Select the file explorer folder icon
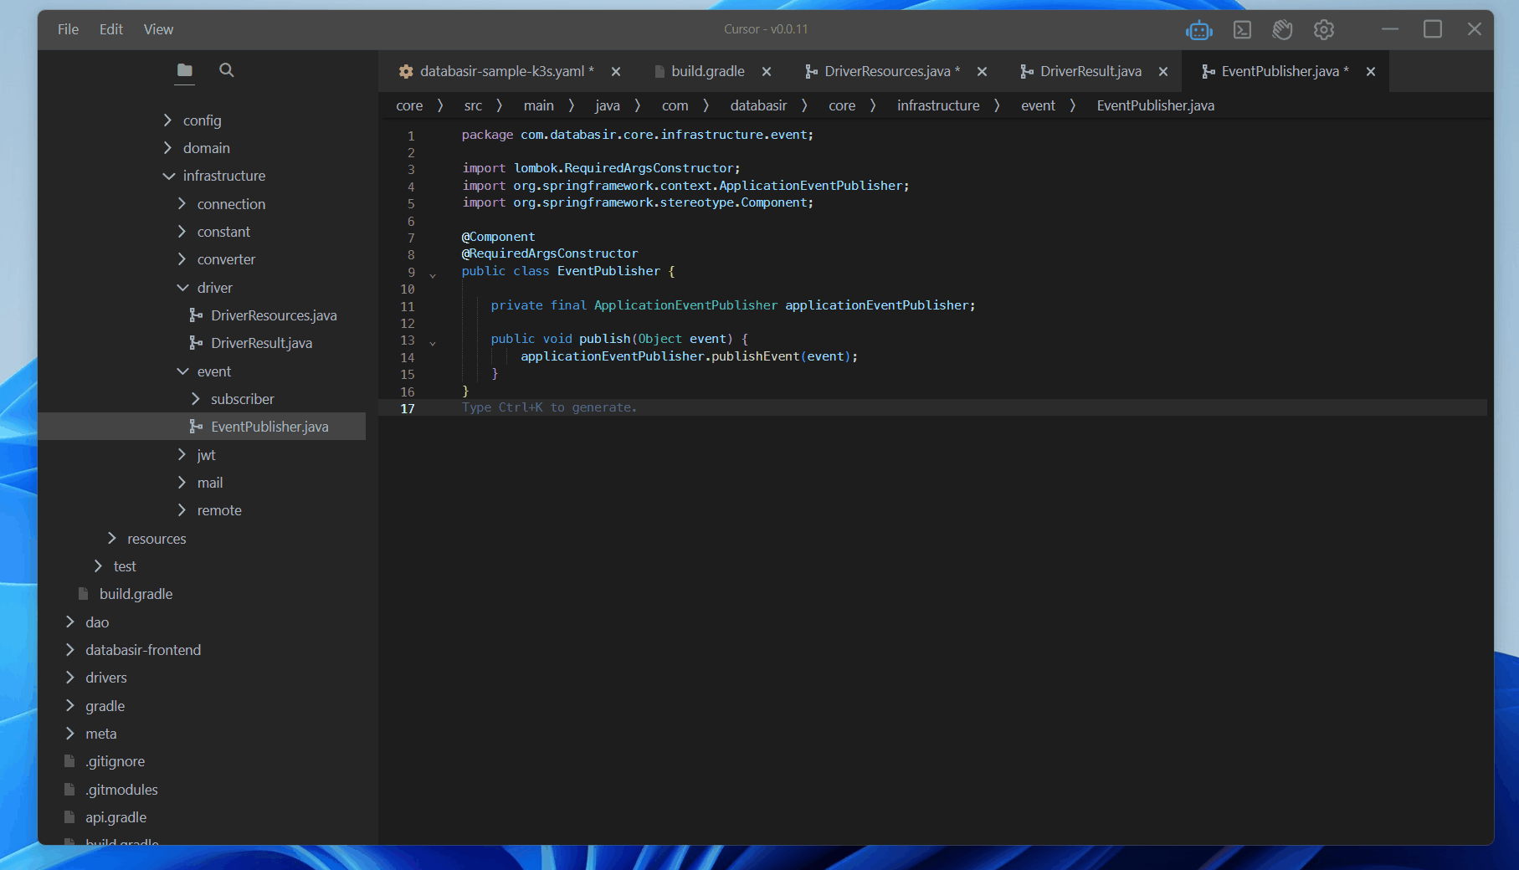Viewport: 1519px width, 870px height. coord(185,70)
